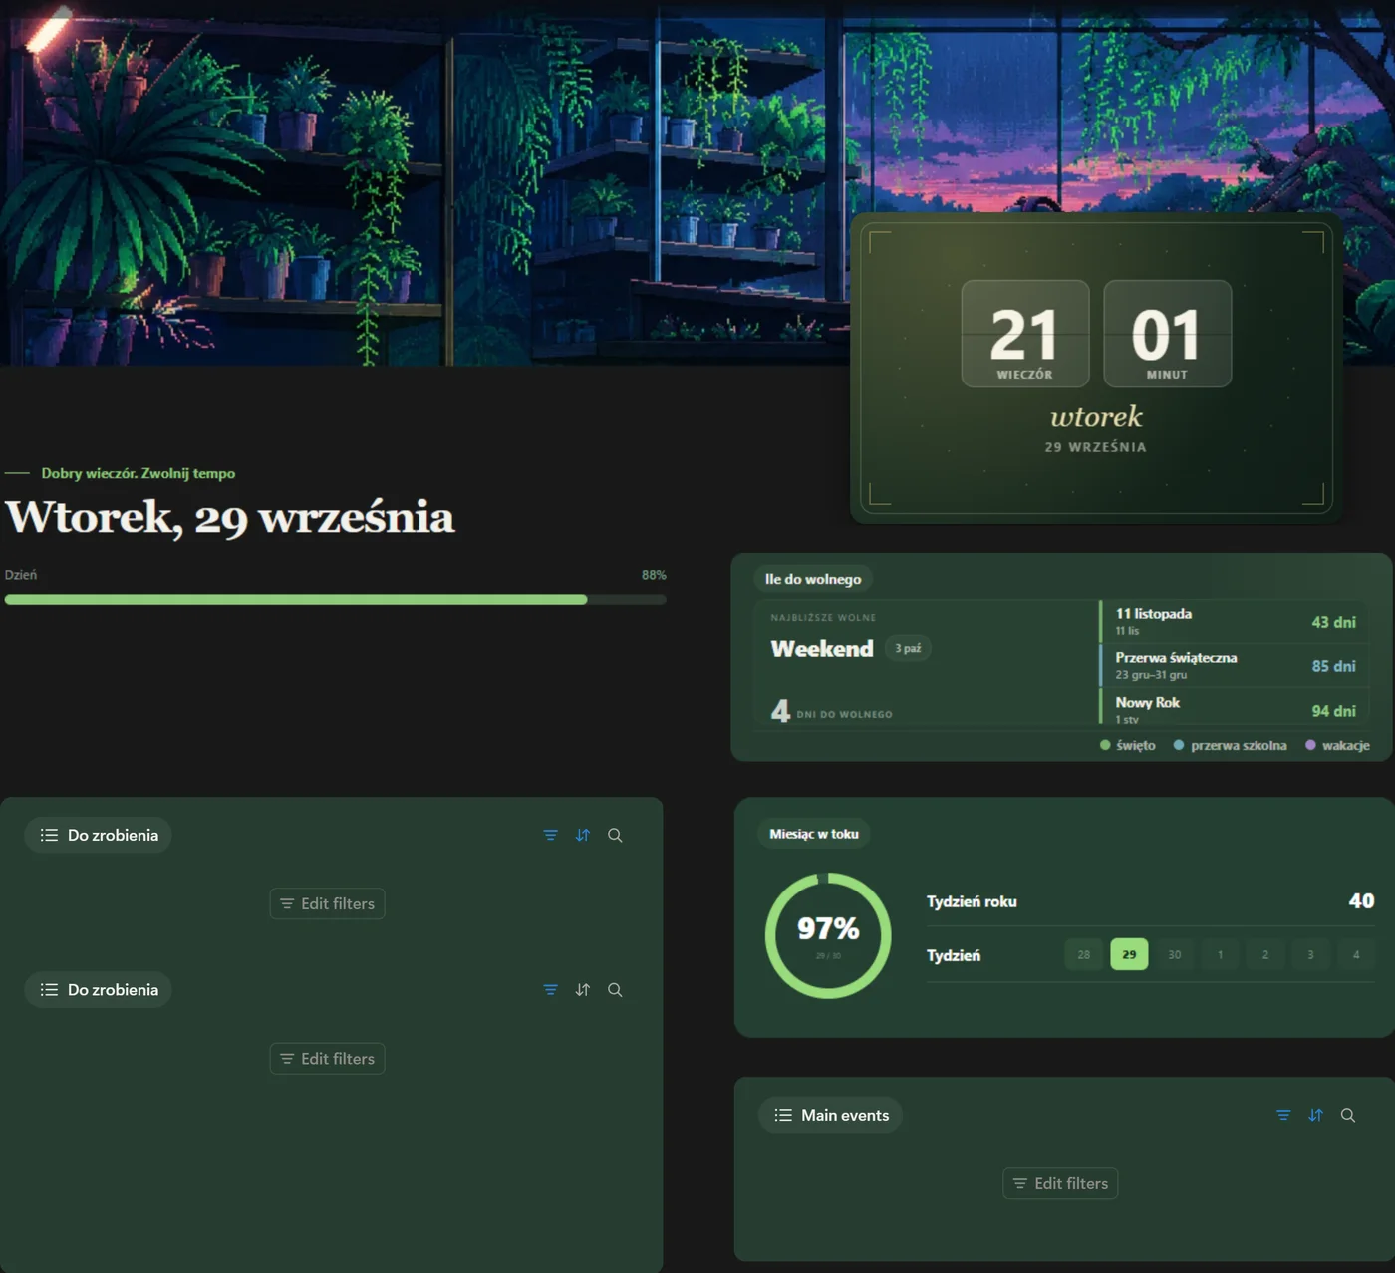Select the upper Do zrobienia view tab

[98, 835]
